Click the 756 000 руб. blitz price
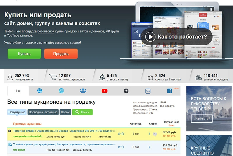The width and height of the screenshot is (233, 156). 169,149
